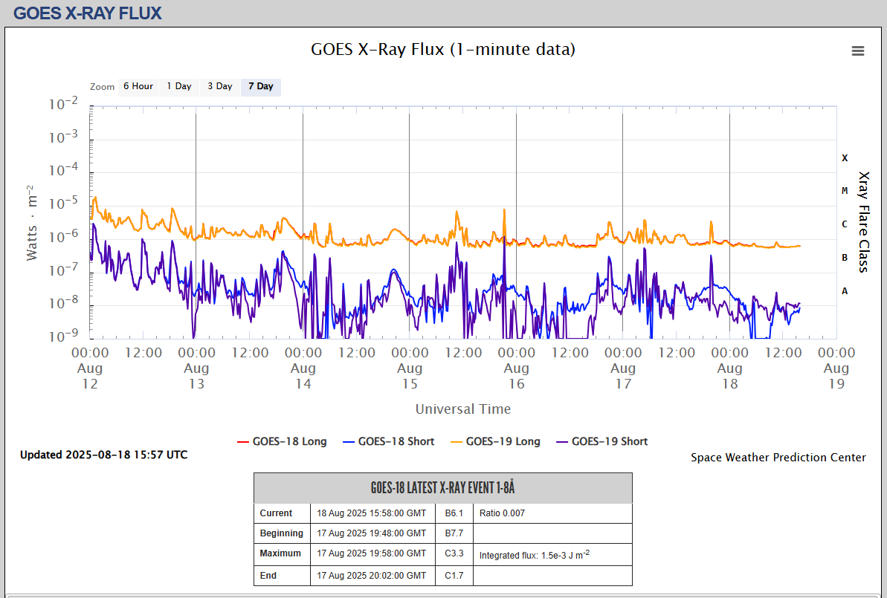887x598 pixels.
Task: Toggle GOES-19 Short series in legend
Action: click(602, 441)
